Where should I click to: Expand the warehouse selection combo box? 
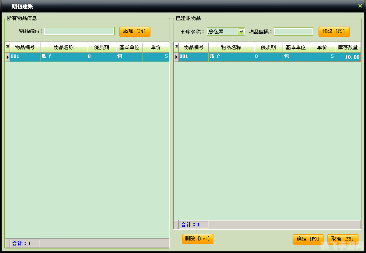click(x=242, y=31)
